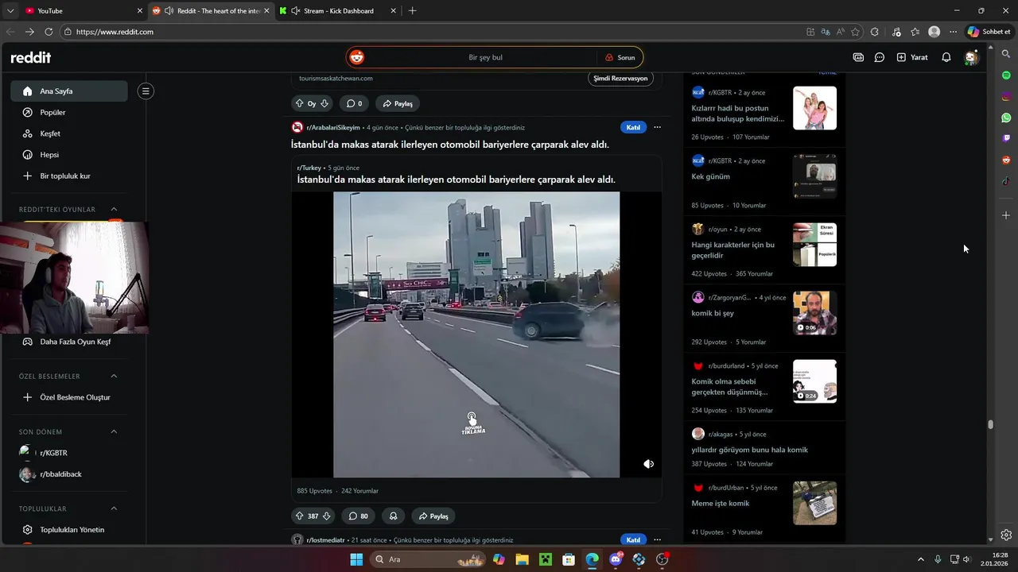
Task: Click Yarat to create a post
Action: click(x=912, y=57)
